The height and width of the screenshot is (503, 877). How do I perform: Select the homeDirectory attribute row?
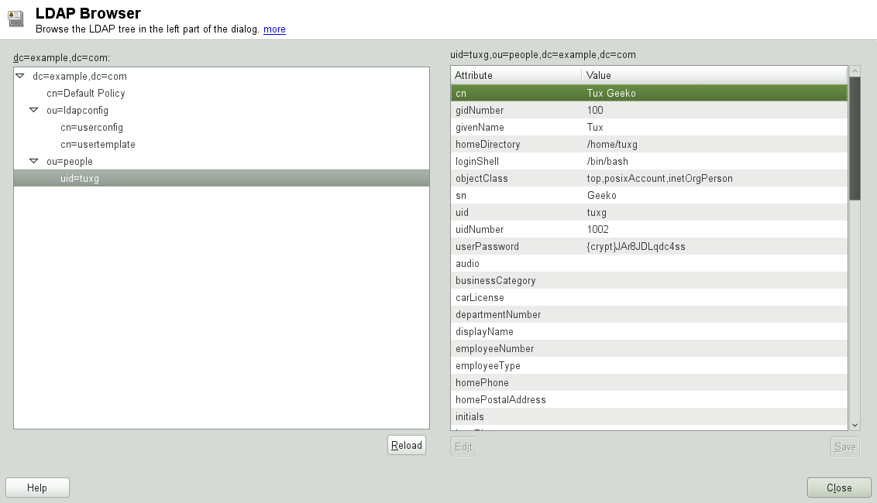542,144
